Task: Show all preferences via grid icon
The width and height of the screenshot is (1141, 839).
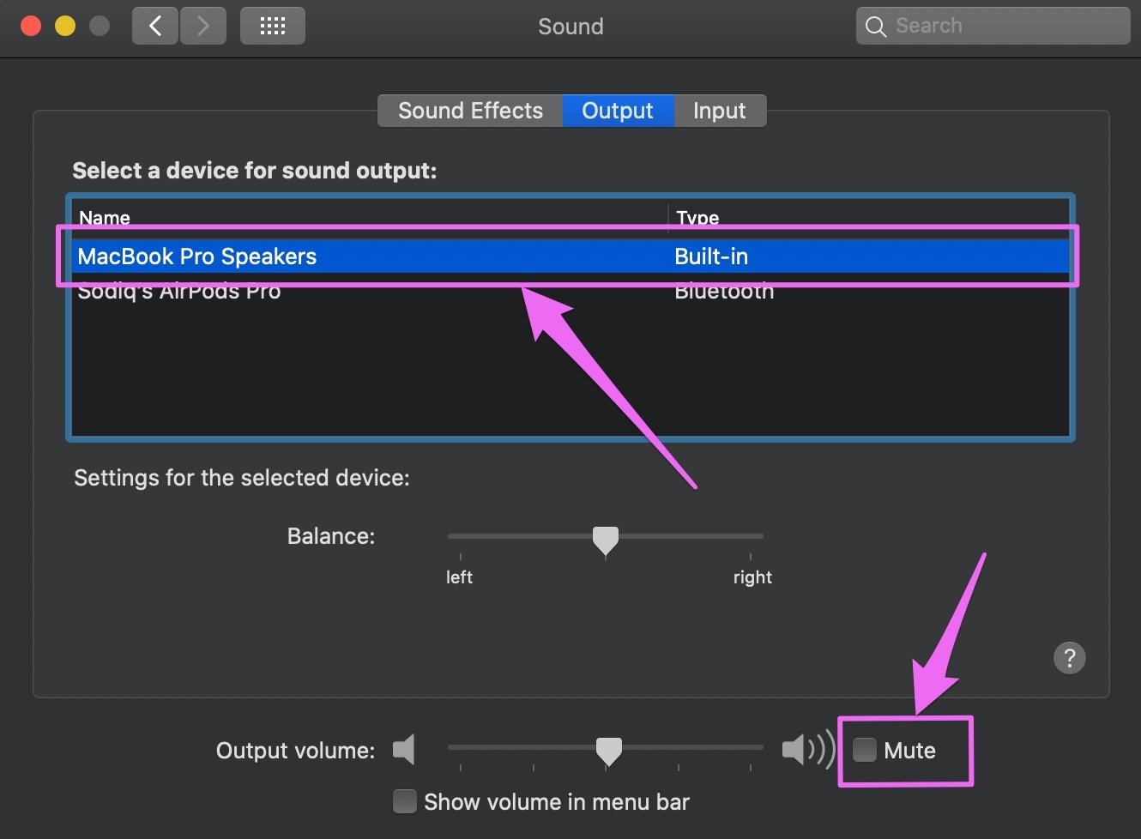Action: 273,26
